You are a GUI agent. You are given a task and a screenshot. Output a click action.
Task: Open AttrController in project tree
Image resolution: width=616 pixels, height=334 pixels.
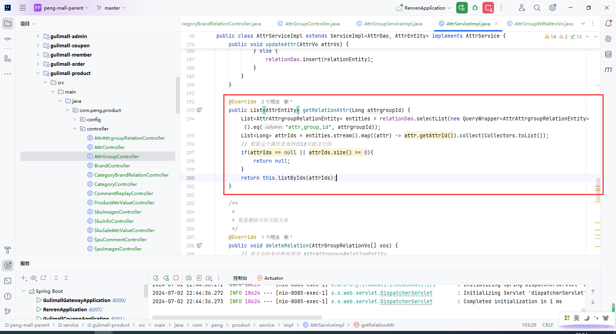point(109,147)
